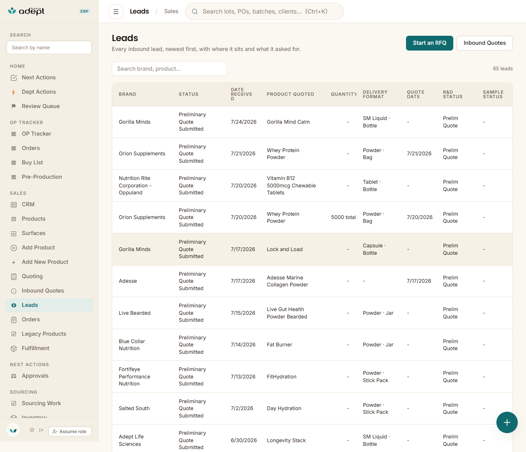Open Inbound Quotes from header button
This screenshot has width=526, height=452.
484,43
